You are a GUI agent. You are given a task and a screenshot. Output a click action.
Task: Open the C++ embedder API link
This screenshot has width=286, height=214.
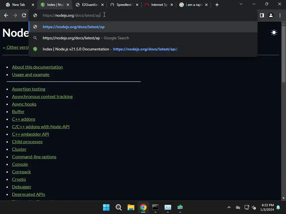point(30,134)
